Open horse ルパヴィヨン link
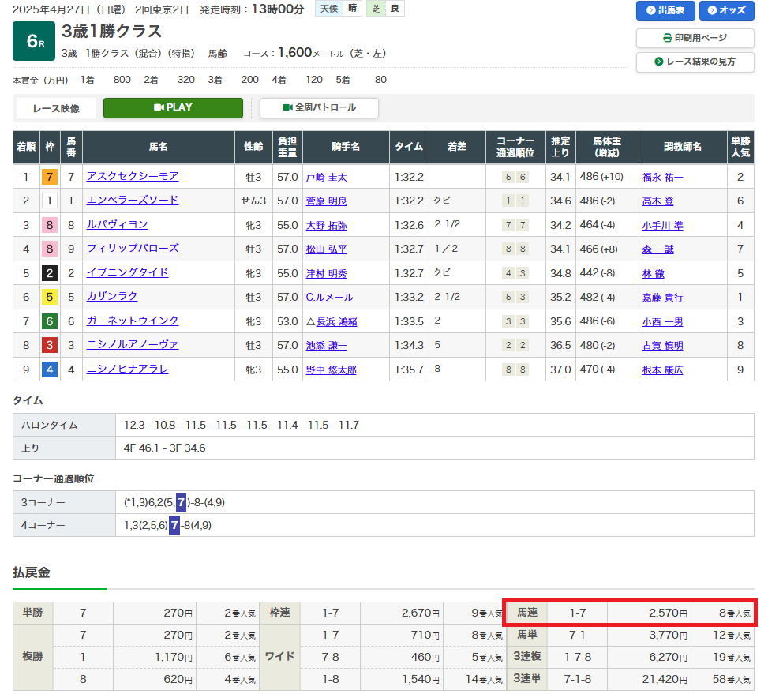Screen dimensions: 768x694 [x=117, y=225]
